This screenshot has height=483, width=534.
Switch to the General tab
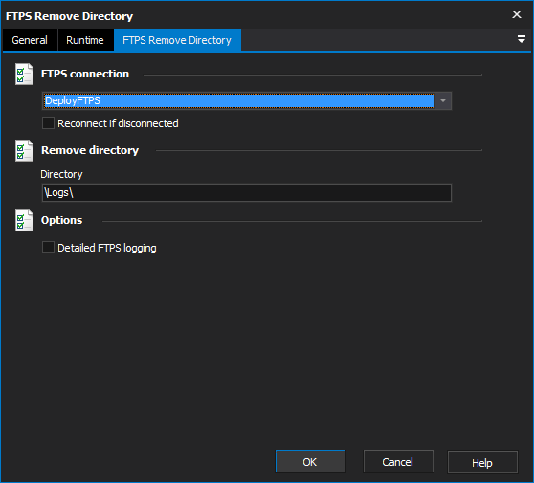click(30, 40)
